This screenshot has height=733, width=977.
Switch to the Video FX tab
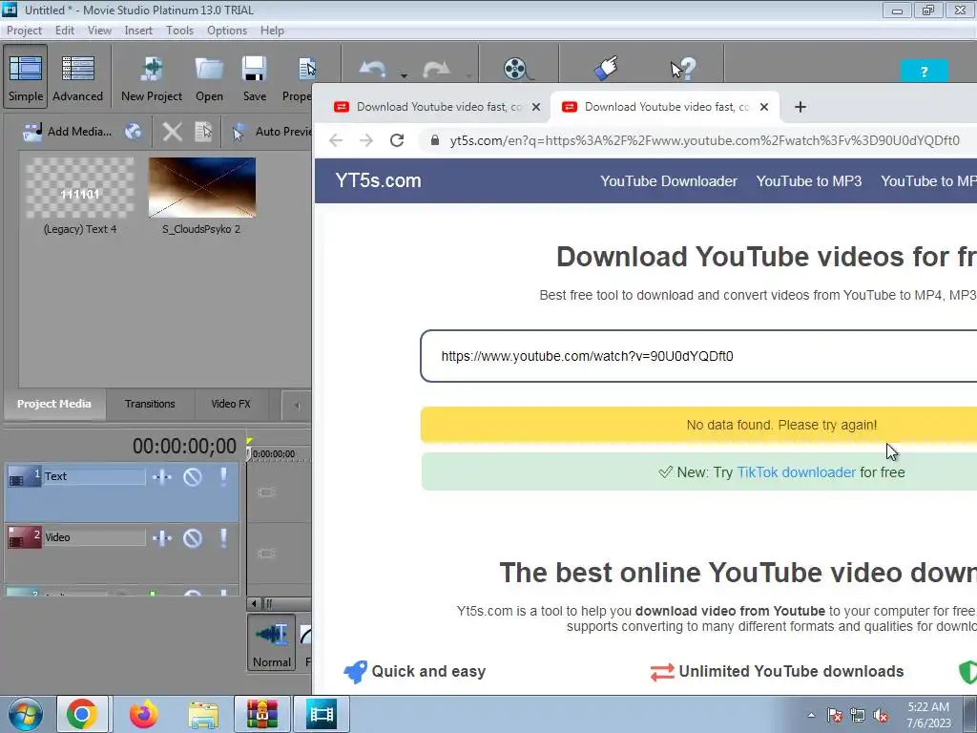[231, 404]
